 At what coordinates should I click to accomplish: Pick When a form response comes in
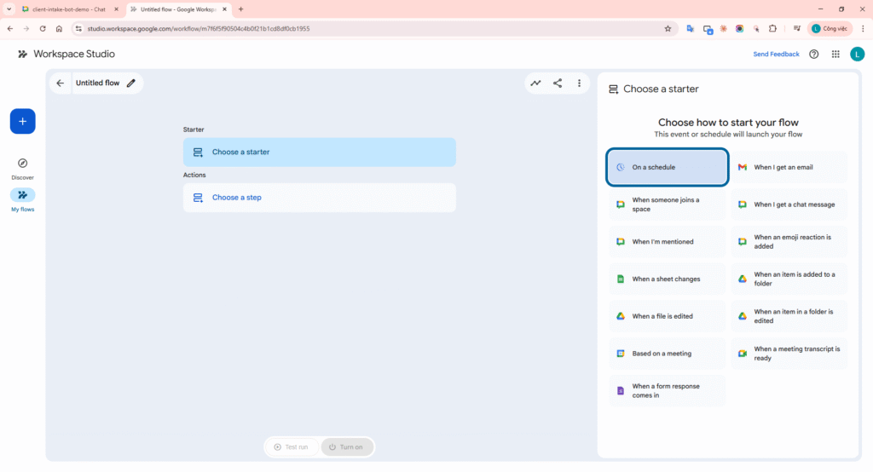[668, 391]
